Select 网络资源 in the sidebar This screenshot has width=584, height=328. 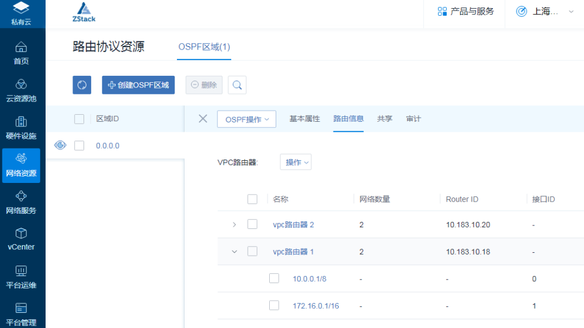pos(21,165)
